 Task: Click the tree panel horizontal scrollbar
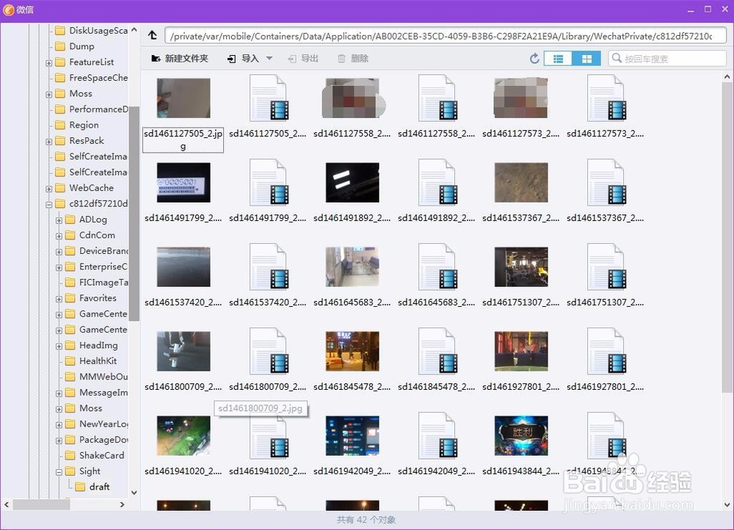[42, 504]
